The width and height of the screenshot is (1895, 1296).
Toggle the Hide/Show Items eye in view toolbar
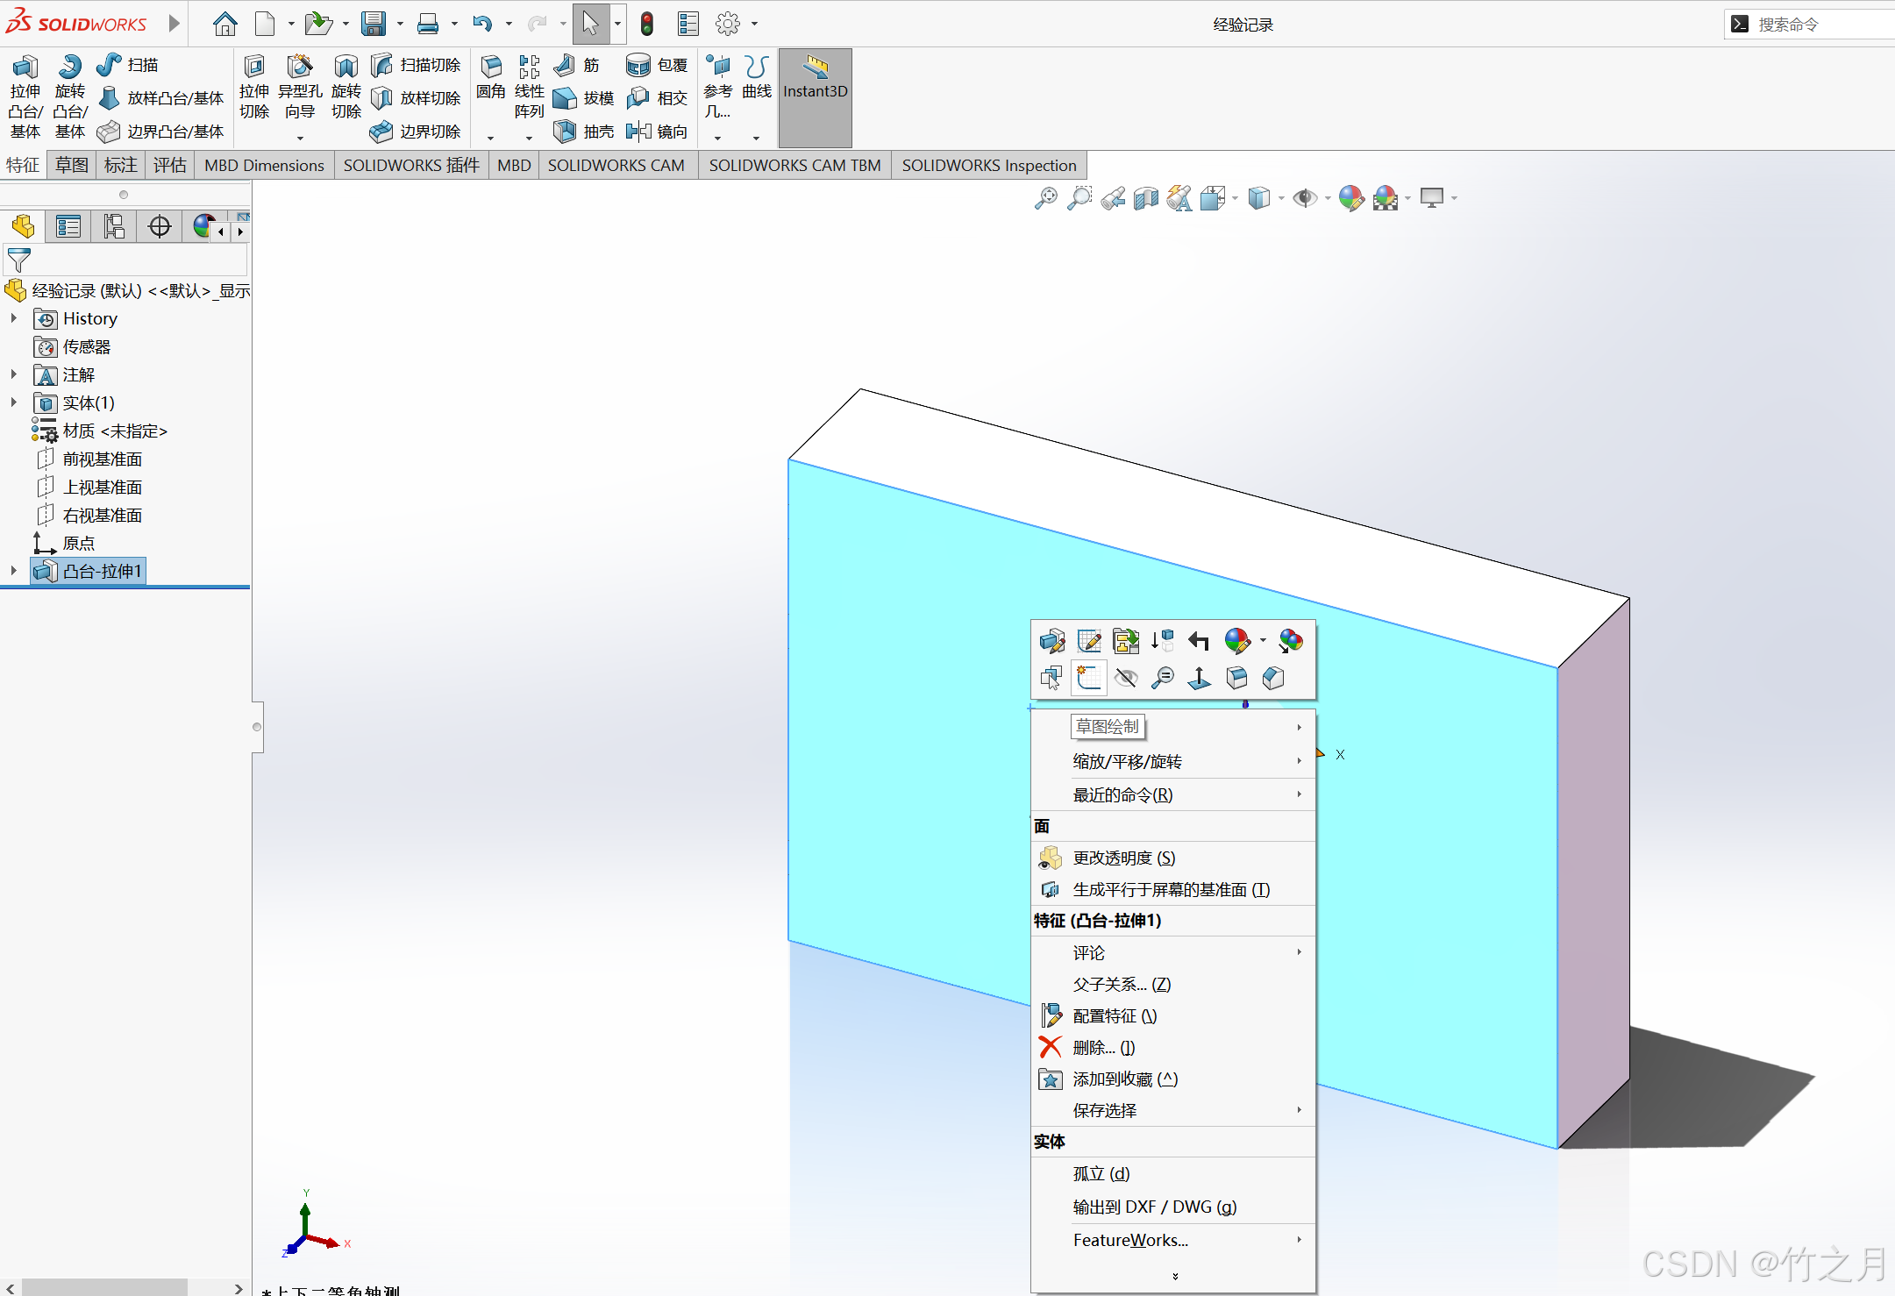(1304, 198)
